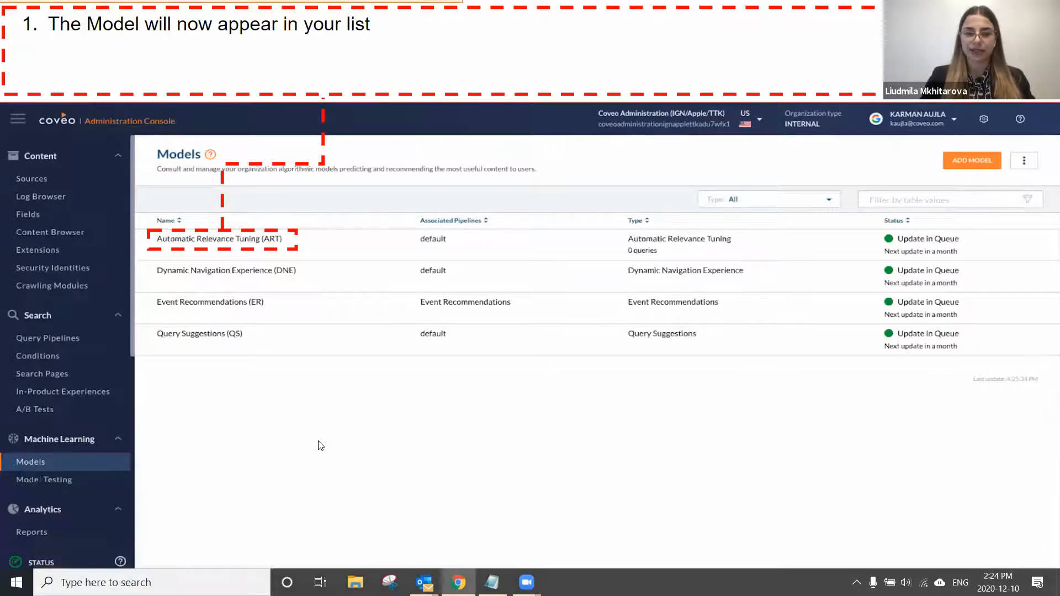Open the settings gear icon
Viewport: 1060px width, 596px height.
coord(983,119)
